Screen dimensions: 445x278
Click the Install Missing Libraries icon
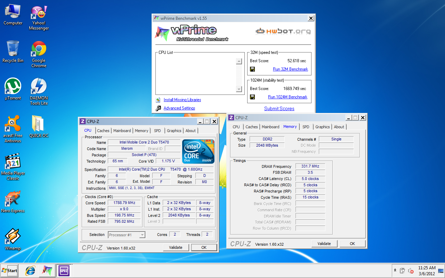158,100
